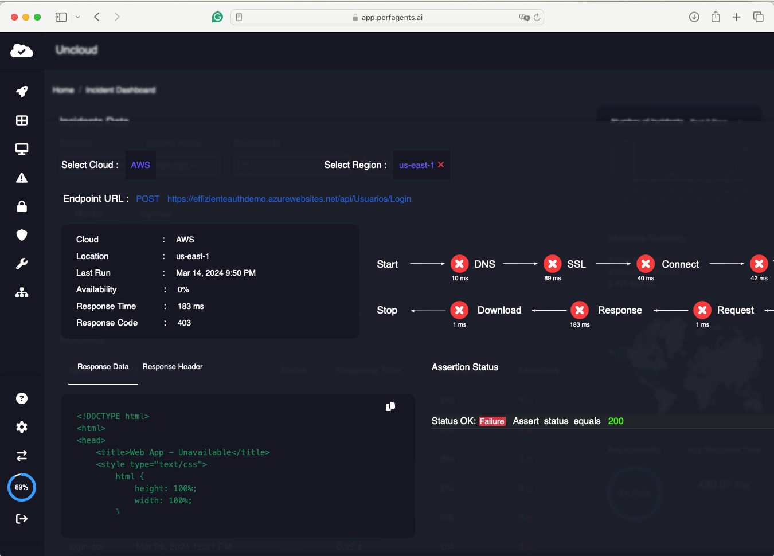774x556 pixels.
Task: Open the rocket launch sidebar icon
Action: point(22,92)
